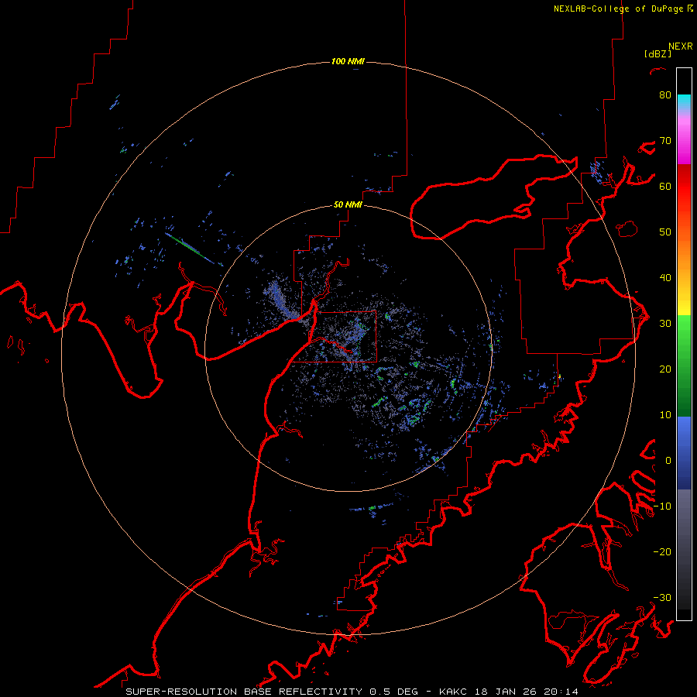Viewport: 697px width, 697px height.
Task: Click the SUPER-RESOLUTION BASE REFLECTIVITY caption
Action: (x=244, y=692)
